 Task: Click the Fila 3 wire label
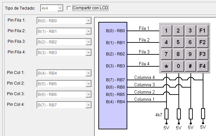point(144,52)
